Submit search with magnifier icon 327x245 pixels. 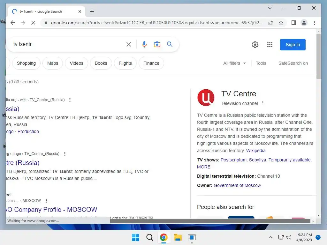coord(170,44)
